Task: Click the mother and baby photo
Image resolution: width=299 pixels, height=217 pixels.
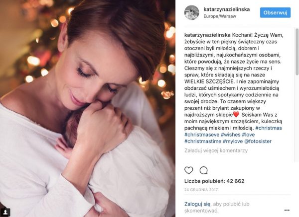Action: click(88, 108)
